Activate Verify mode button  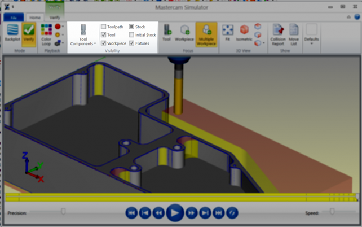click(x=29, y=34)
